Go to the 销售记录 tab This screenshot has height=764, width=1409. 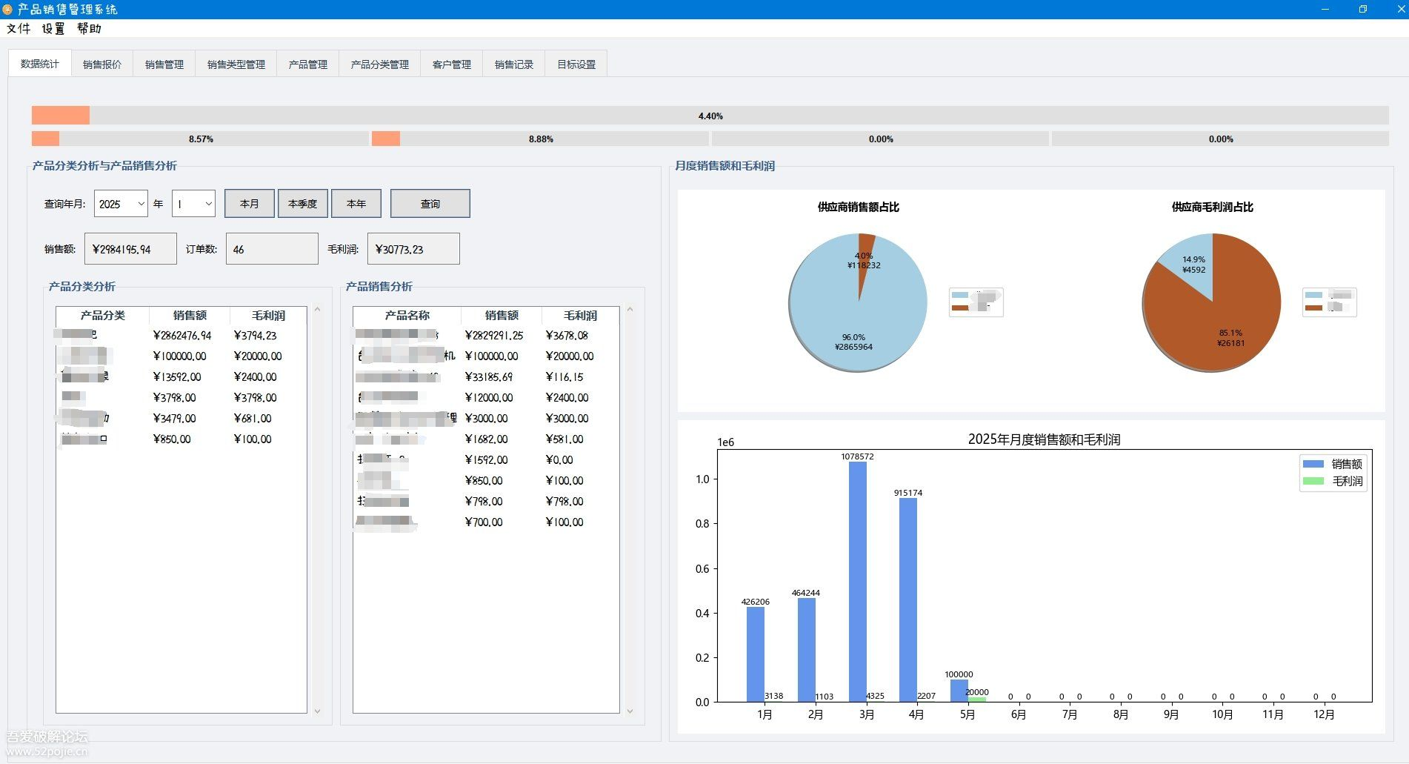[514, 64]
